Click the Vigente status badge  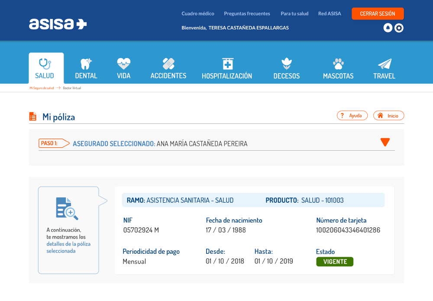pos(335,262)
